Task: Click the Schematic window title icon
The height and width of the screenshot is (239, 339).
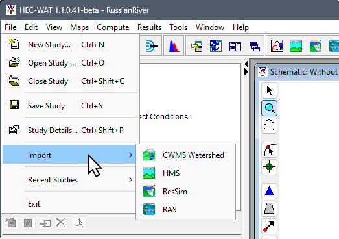Action: coord(263,71)
